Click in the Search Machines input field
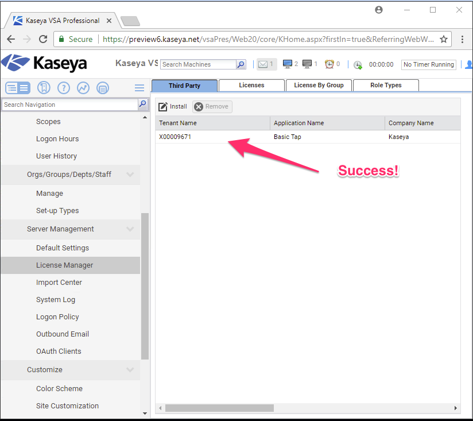Viewport: 473px width, 421px height. pos(199,64)
